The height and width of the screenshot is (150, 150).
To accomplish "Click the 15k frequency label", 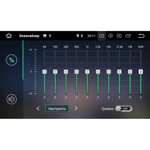I will [130, 47].
